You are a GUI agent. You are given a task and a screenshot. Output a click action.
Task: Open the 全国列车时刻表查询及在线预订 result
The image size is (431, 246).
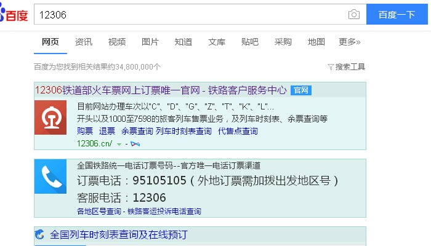[x=119, y=235]
